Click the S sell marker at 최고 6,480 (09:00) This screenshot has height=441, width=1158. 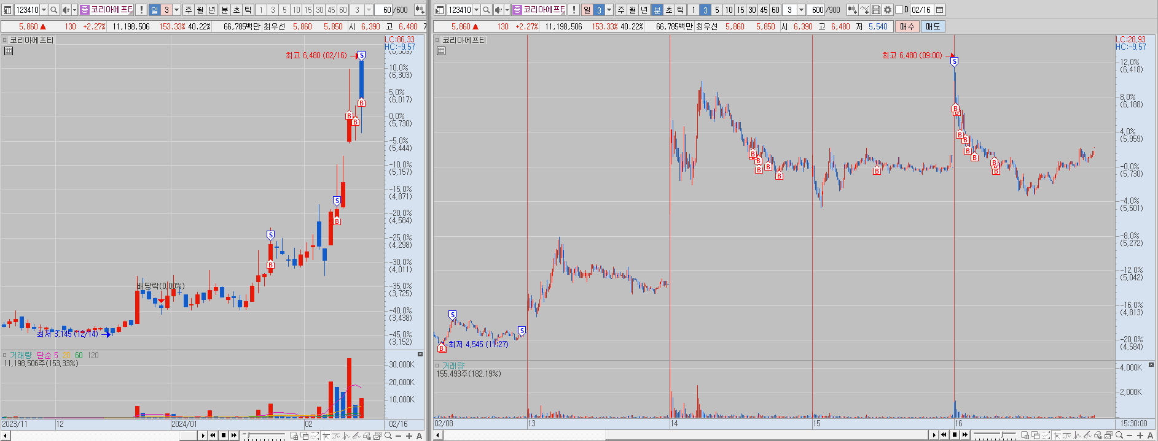[x=954, y=61]
